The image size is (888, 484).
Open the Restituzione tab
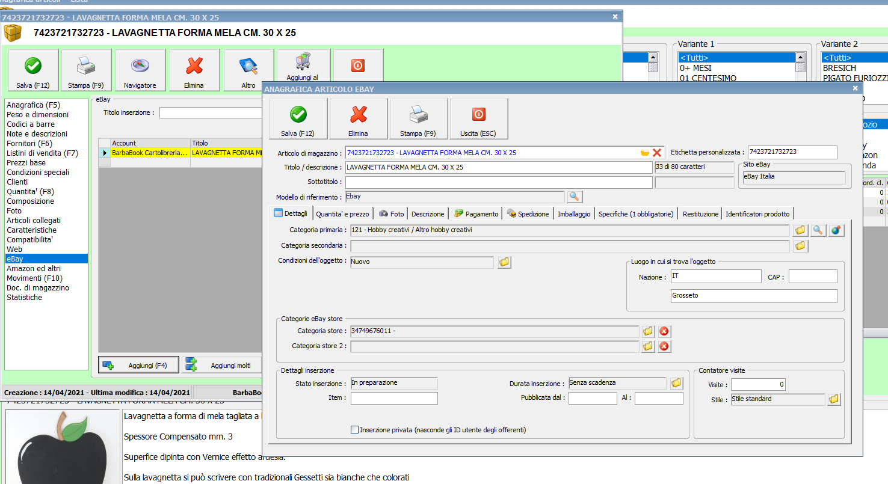[700, 214]
